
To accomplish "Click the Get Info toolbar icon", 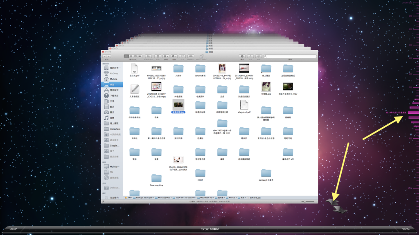I will point(242,56).
